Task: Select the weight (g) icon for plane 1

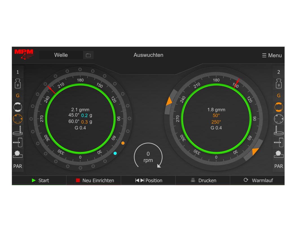Action: click(x=18, y=84)
